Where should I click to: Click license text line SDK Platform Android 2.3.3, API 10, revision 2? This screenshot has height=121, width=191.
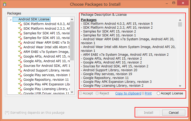click(x=117, y=27)
